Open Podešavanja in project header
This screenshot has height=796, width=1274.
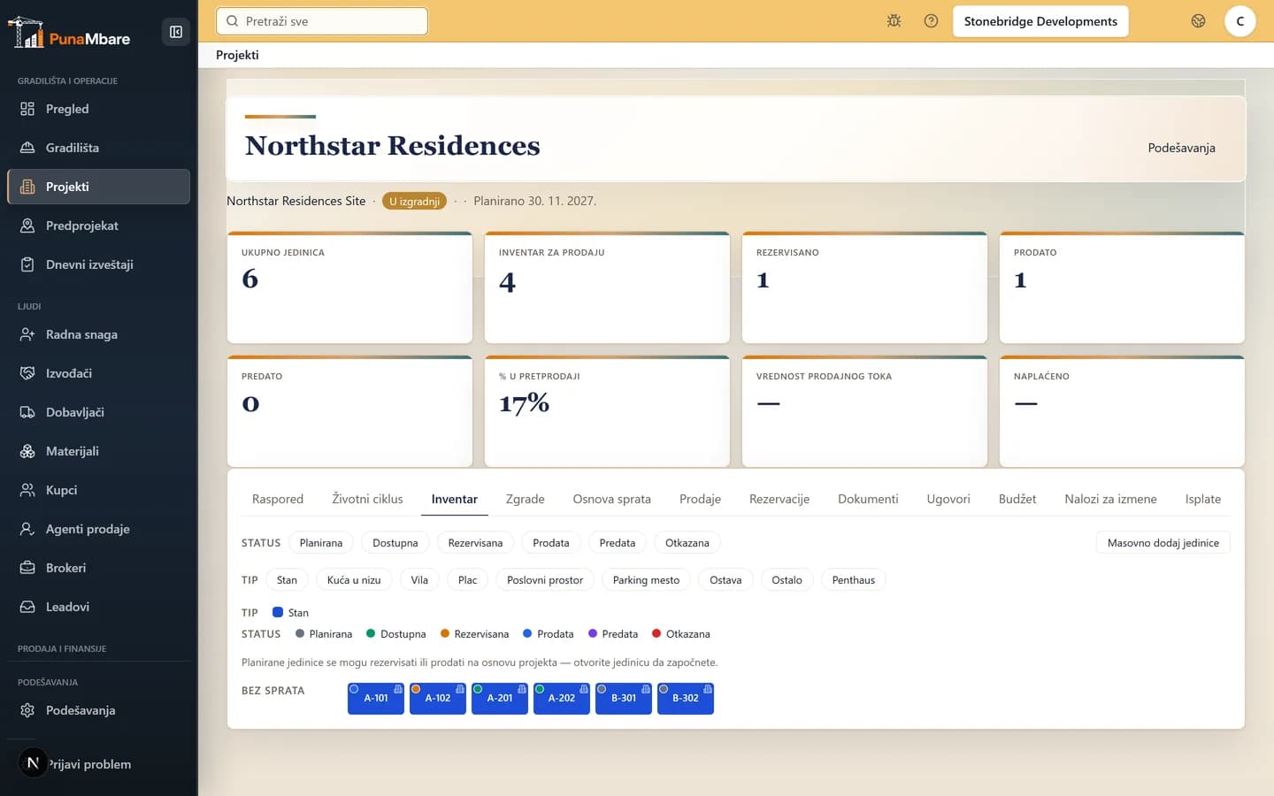pos(1181,148)
